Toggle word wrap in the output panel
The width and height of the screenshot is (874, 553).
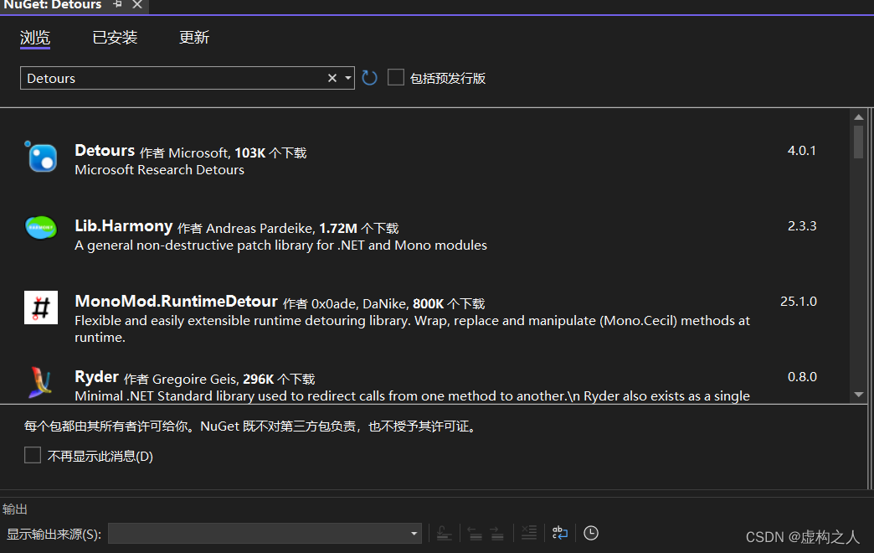point(559,533)
